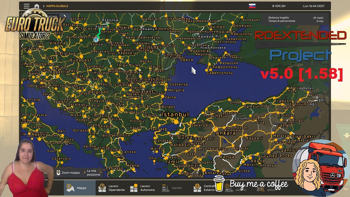The height and width of the screenshot is (197, 350).
Task: Click the Trabzon city label
Action: tap(283, 101)
